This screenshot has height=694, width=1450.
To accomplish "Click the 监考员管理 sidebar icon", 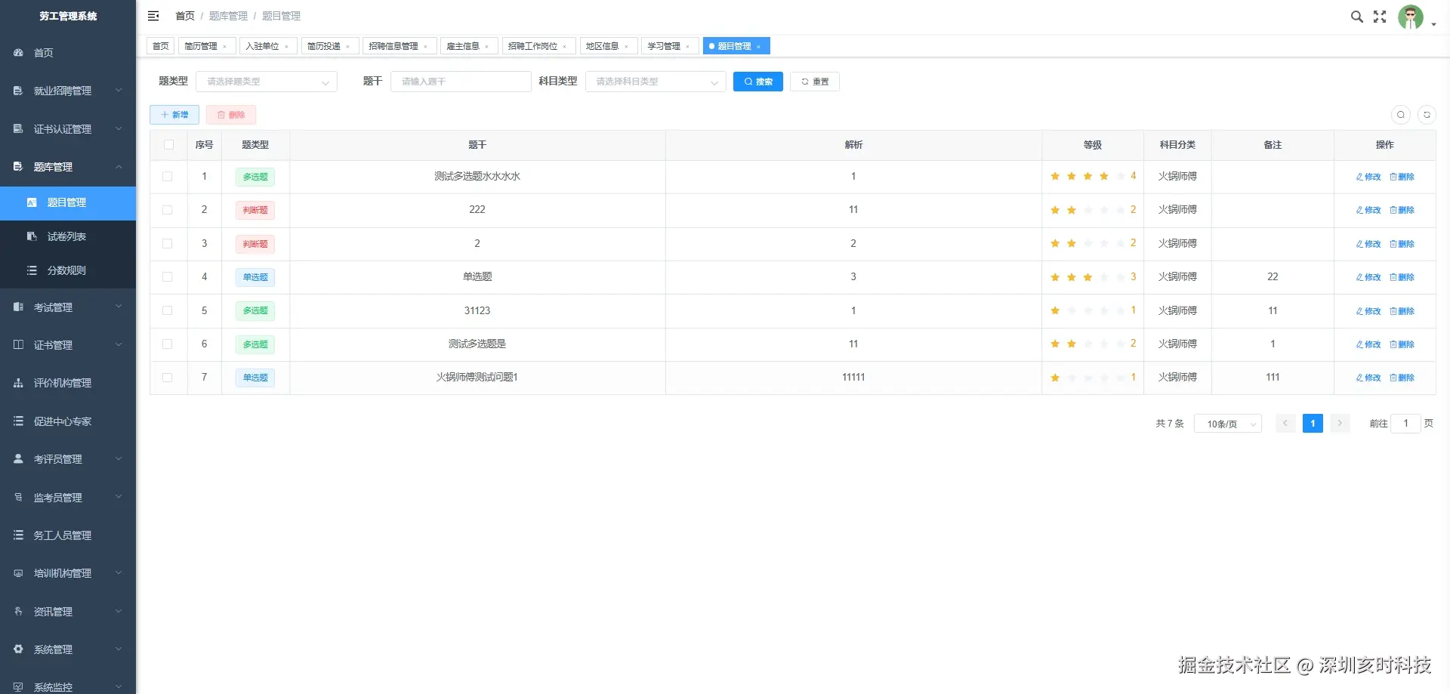I will (x=18, y=498).
